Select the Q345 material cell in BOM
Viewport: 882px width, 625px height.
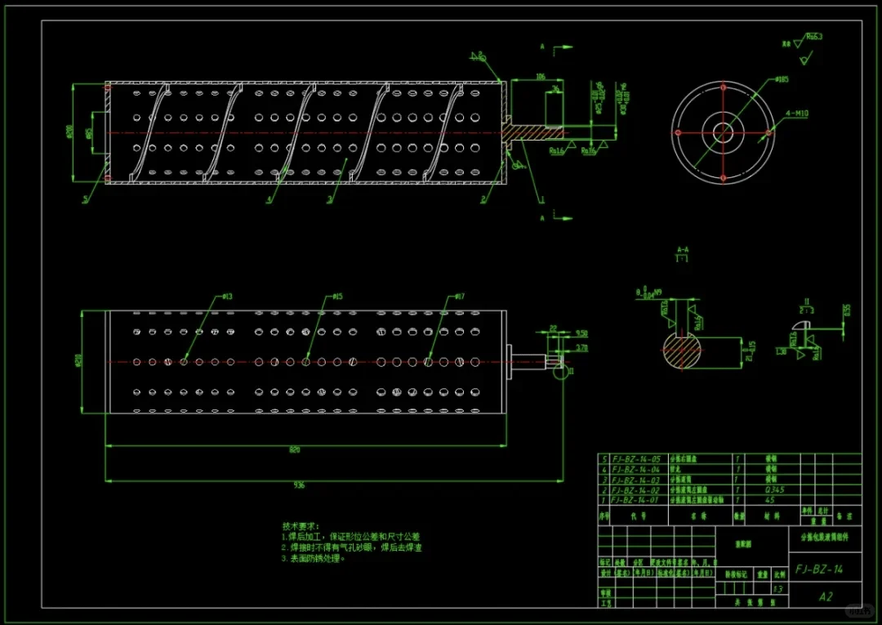point(773,489)
